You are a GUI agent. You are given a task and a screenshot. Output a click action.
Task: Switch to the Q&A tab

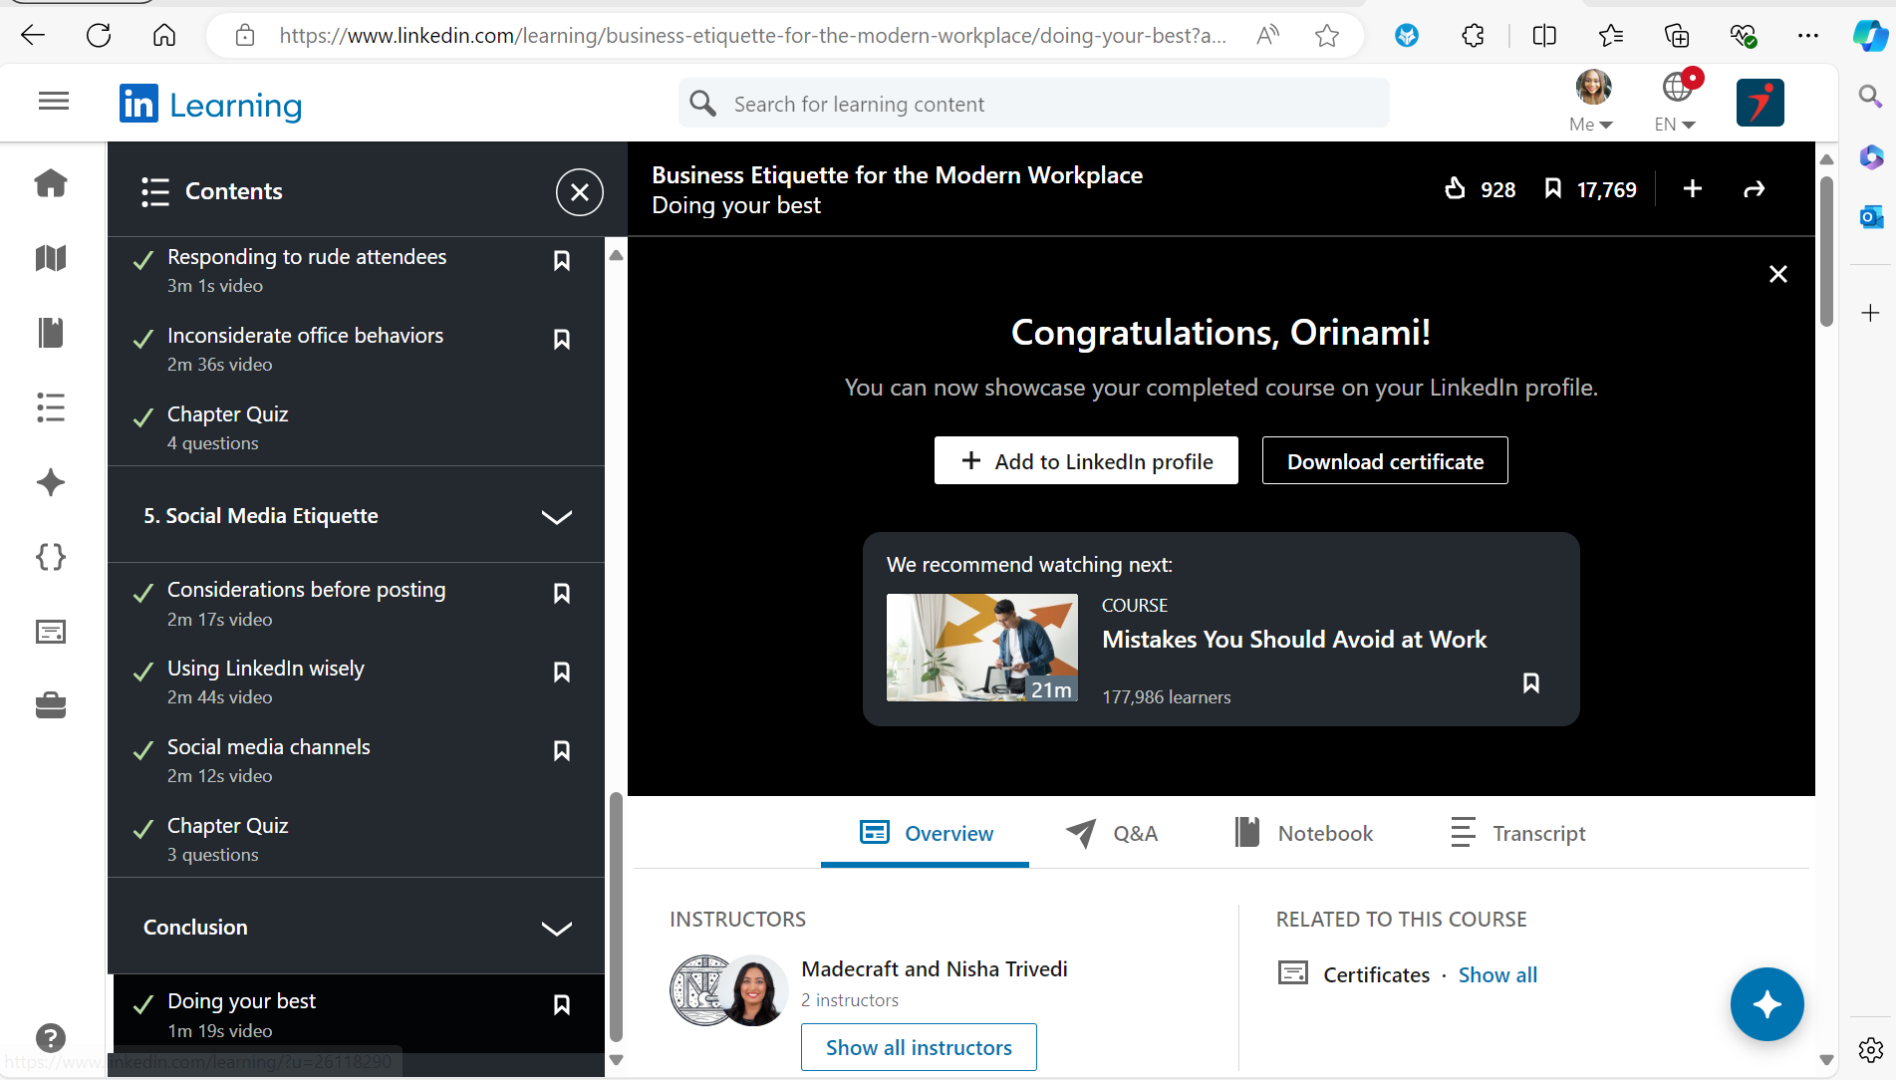(x=1112, y=834)
